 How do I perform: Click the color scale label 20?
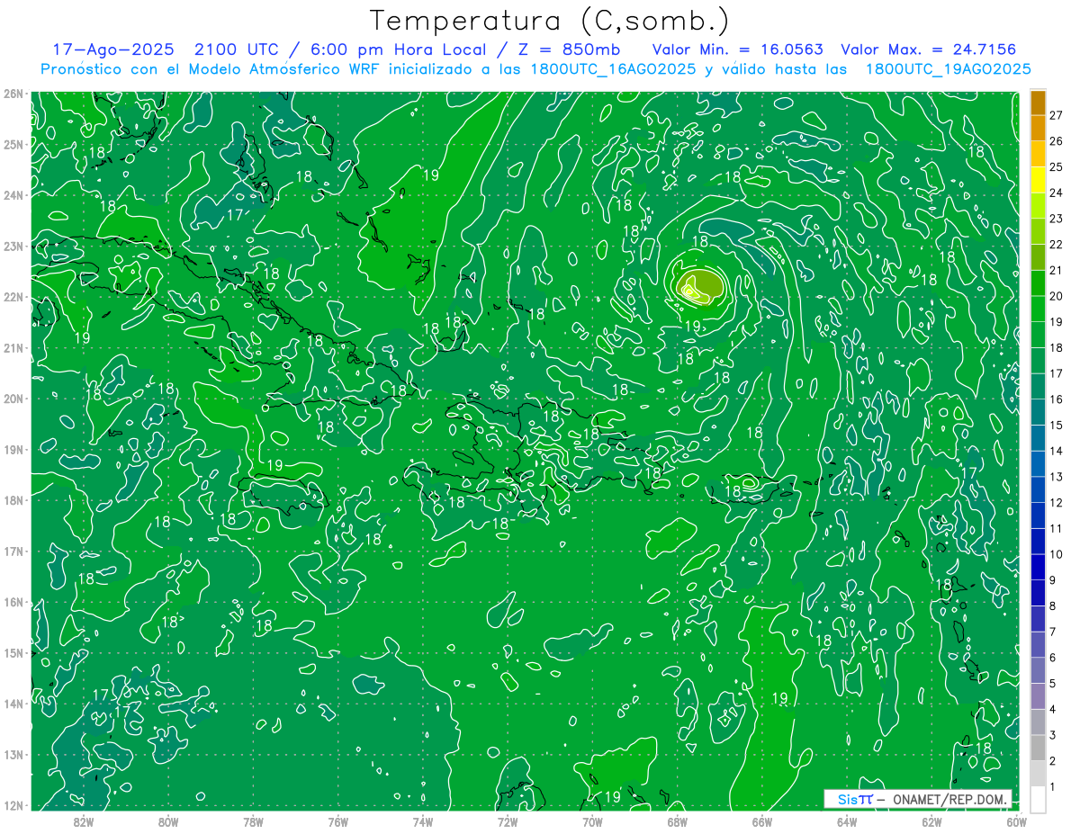1057,296
